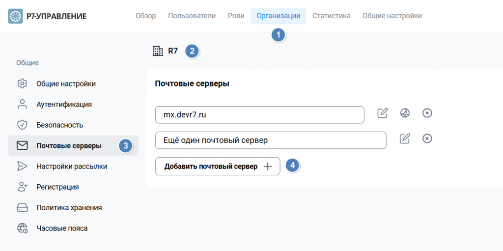Image resolution: width=503 pixels, height=251 pixels.
Task: Open Аутентификация in the sidebar
Action: (x=64, y=104)
